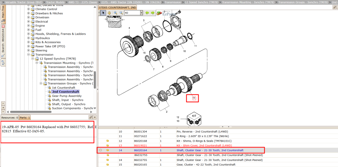Click the tree scroll-down arrow
This screenshot has width=338, height=167.
[x=95, y=108]
